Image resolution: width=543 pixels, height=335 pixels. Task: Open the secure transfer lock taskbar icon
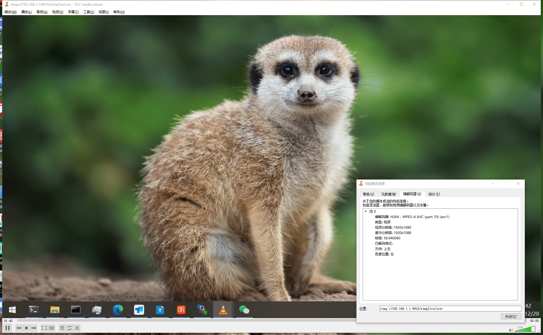(x=202, y=310)
